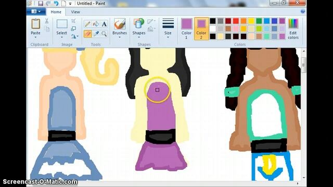Click the Paint window restore button
This screenshot has width=333, height=187.
pyautogui.click(x=284, y=3)
